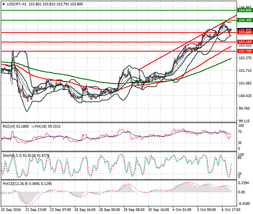Click the green horizontal line at 104.800

point(119,10)
